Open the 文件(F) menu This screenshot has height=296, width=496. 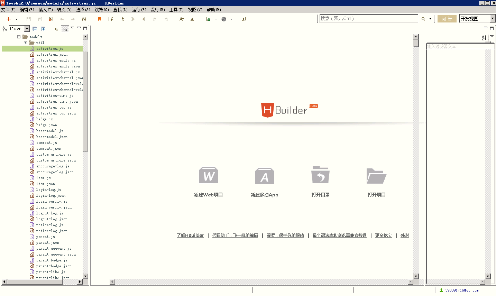point(8,10)
